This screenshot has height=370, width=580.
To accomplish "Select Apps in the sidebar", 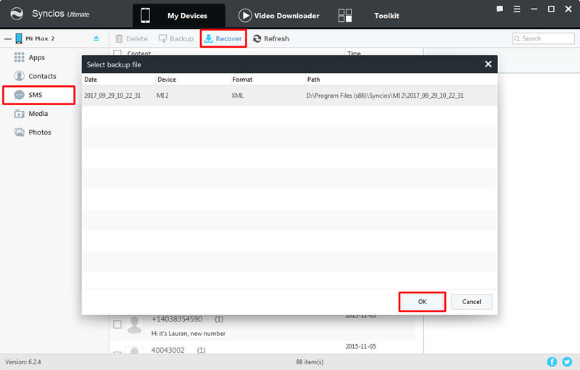I will (37, 58).
